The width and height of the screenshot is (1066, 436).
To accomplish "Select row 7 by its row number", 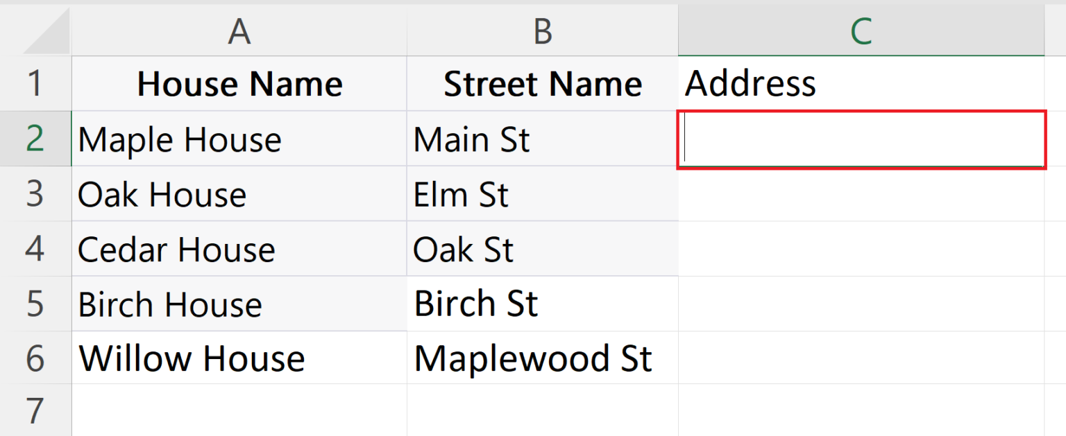I will (x=35, y=410).
